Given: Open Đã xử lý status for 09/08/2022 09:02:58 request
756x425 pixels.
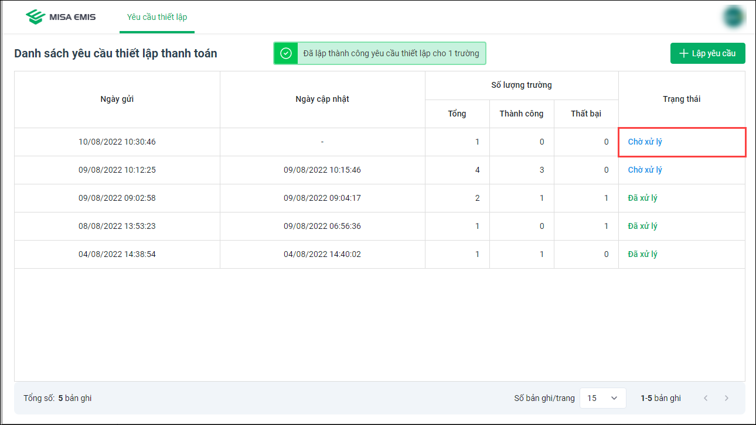Looking at the screenshot, I should click(x=642, y=198).
